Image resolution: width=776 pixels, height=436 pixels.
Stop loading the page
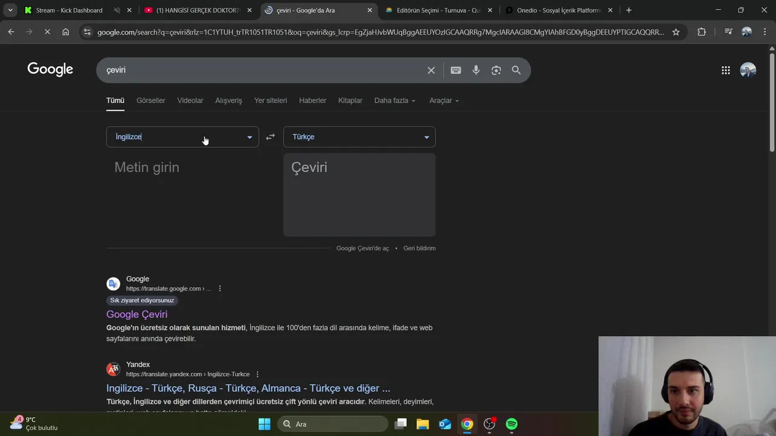tap(47, 32)
